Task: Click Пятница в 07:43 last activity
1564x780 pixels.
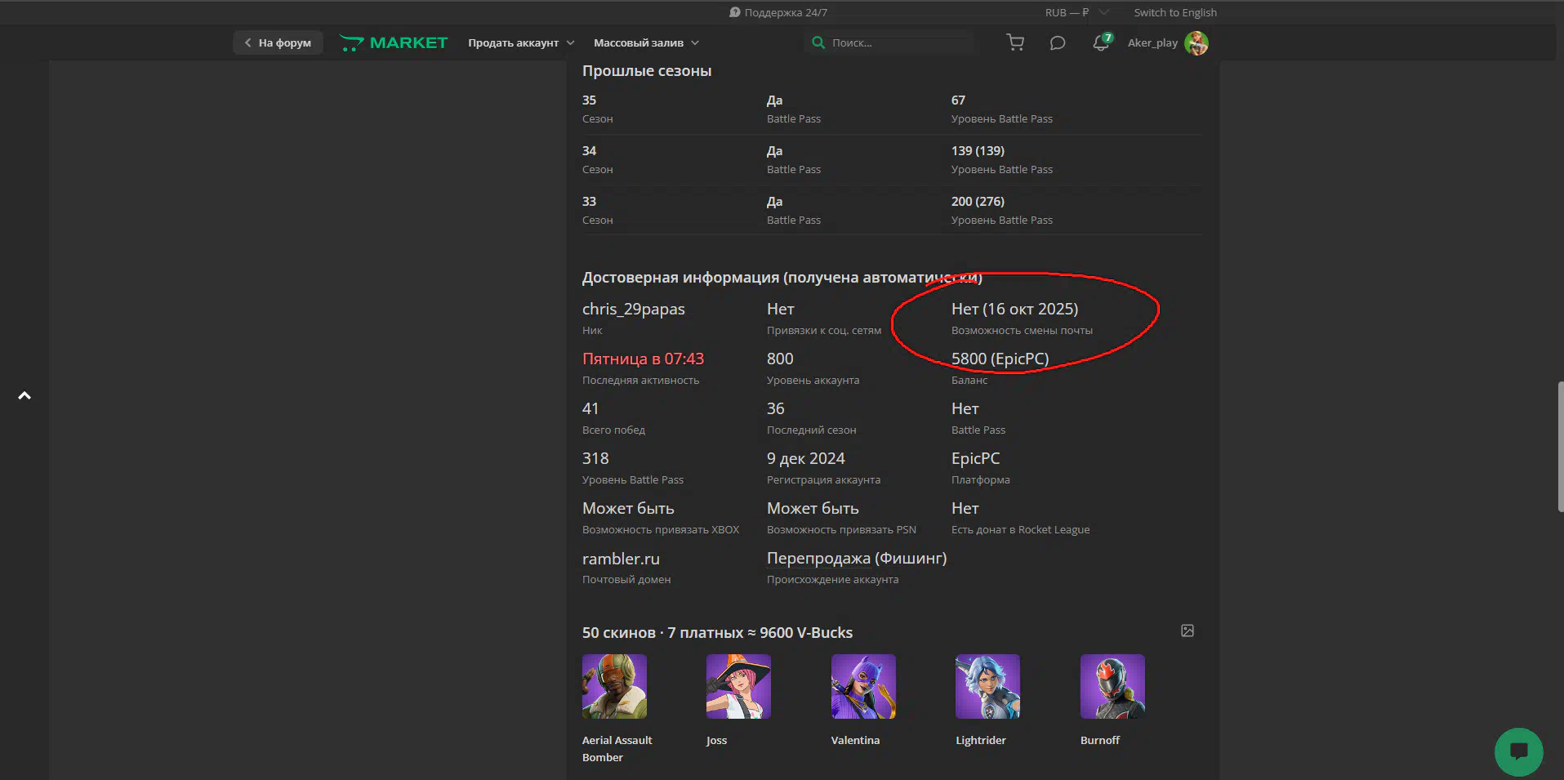Action: [x=643, y=359]
